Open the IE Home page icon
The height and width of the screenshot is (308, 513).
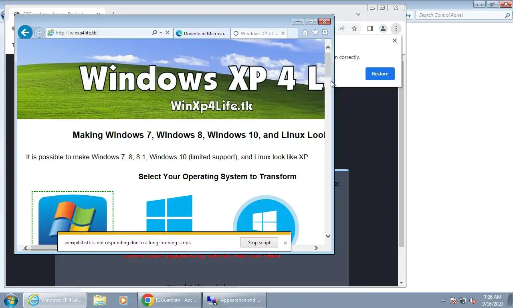[x=305, y=32]
